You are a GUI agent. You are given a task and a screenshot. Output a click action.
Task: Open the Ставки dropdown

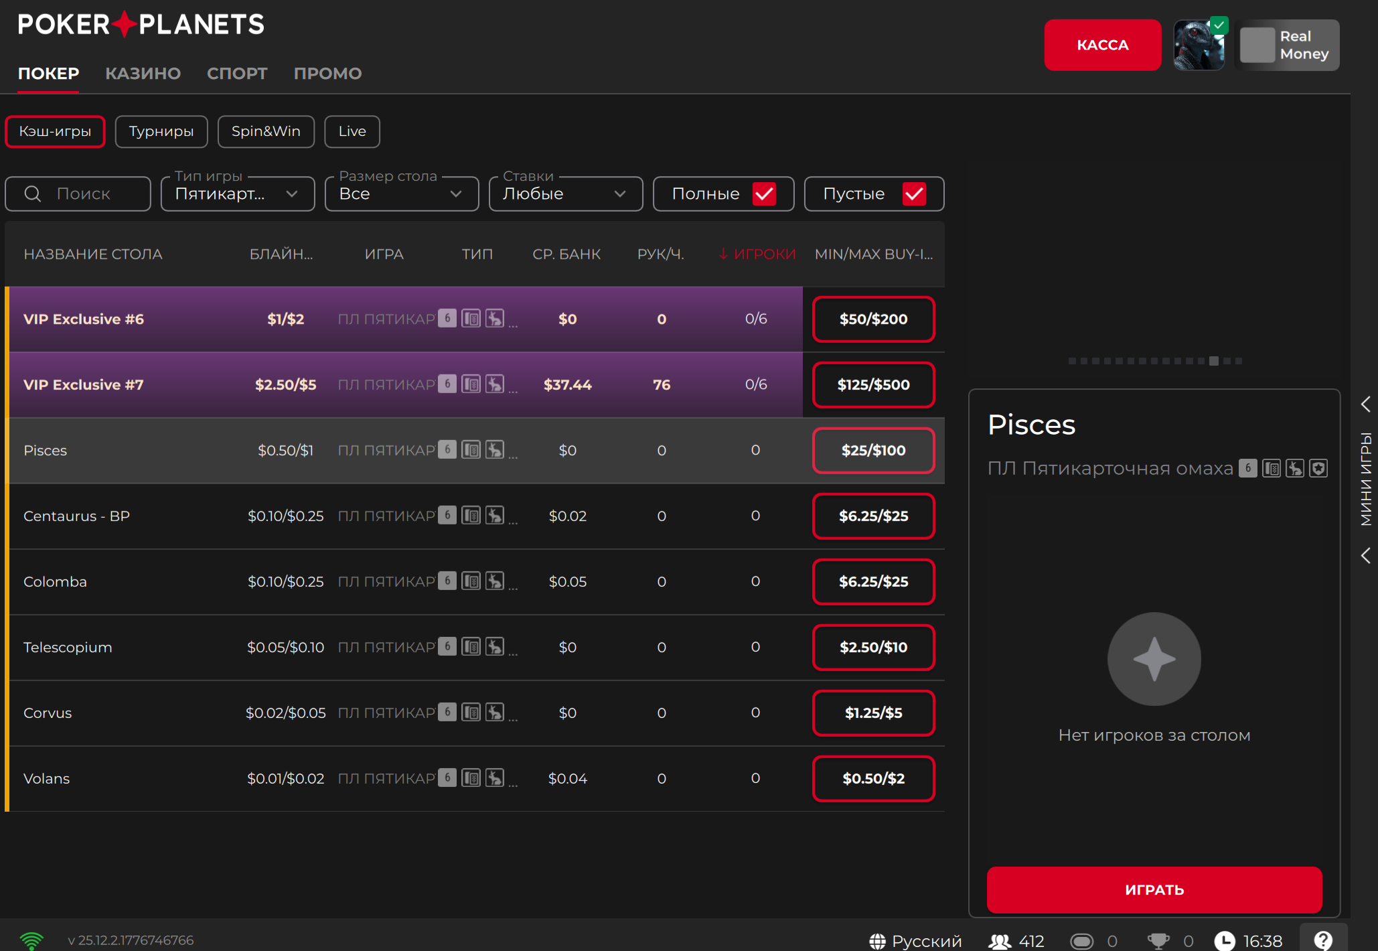pos(566,194)
